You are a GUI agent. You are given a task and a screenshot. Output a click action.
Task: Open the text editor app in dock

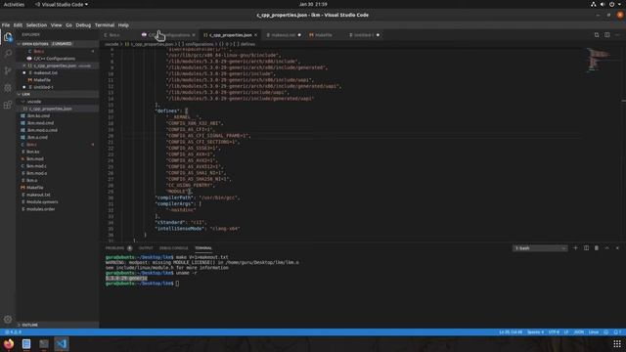click(26, 343)
